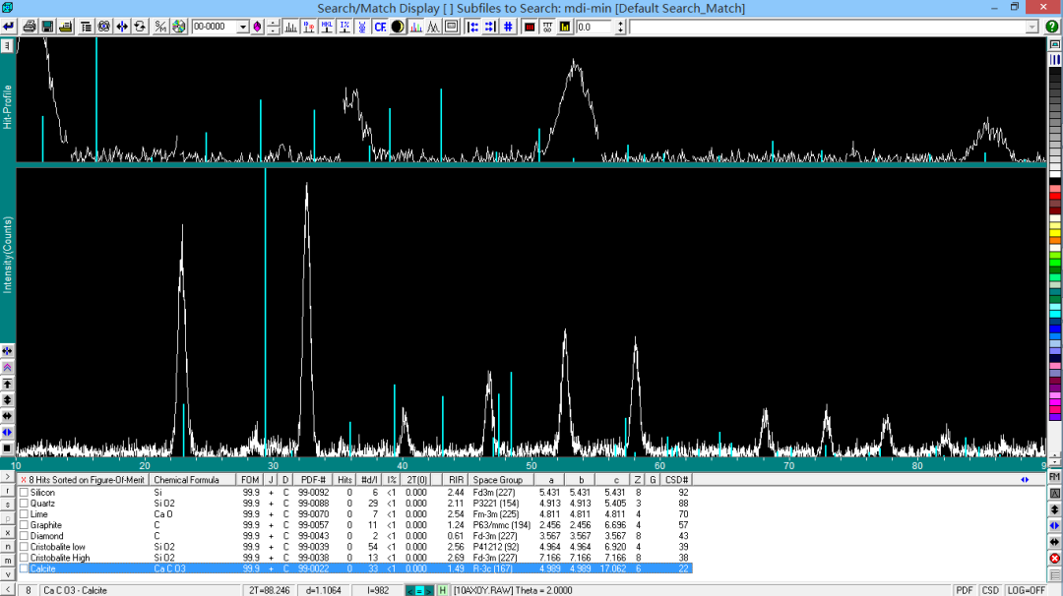1063x596 pixels.
Task: Enable the Graphite checkbox in hit list
Action: click(24, 525)
